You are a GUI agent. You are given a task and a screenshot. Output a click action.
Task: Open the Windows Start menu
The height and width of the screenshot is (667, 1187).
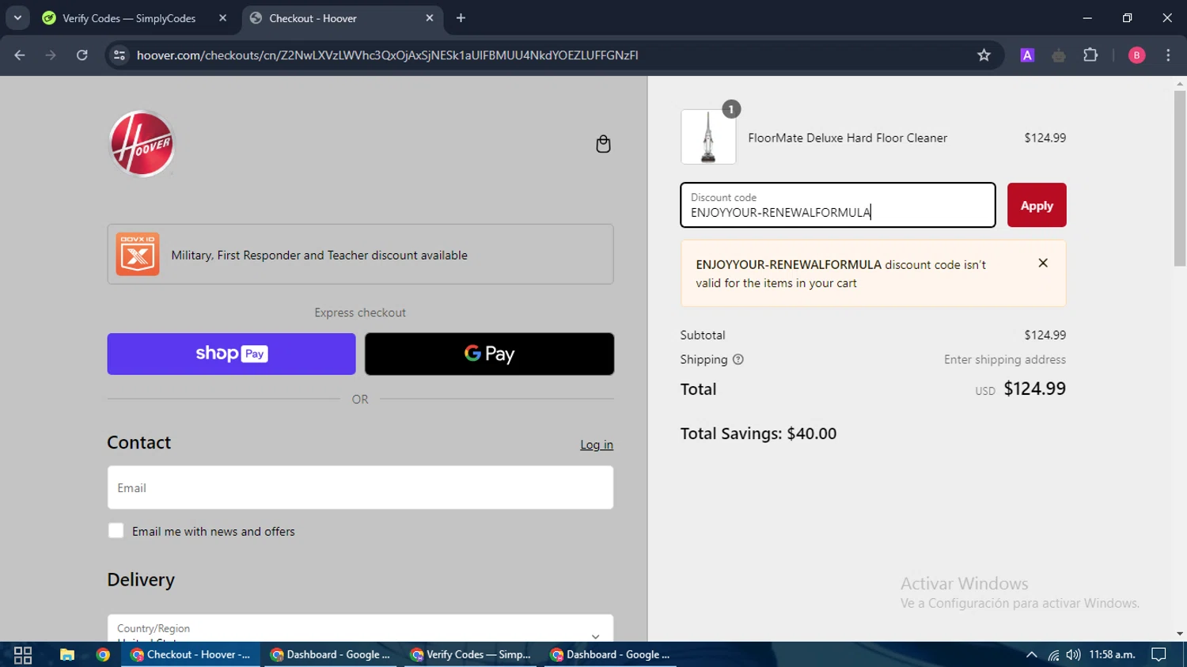(x=23, y=654)
